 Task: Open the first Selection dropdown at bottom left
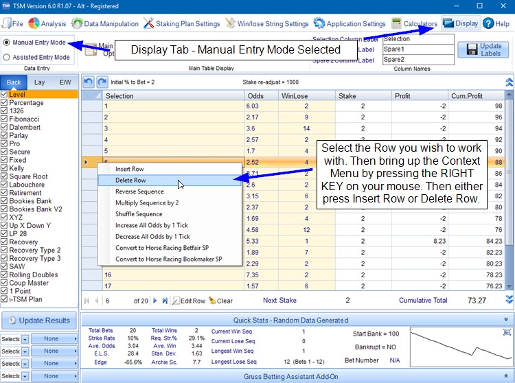click(25, 339)
